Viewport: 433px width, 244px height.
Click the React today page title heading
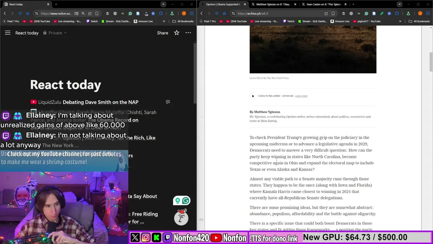pos(66,85)
